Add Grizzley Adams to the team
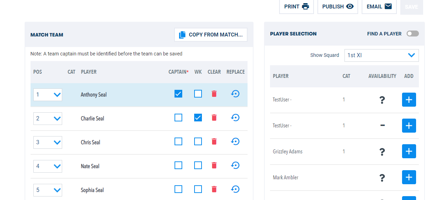 409,151
